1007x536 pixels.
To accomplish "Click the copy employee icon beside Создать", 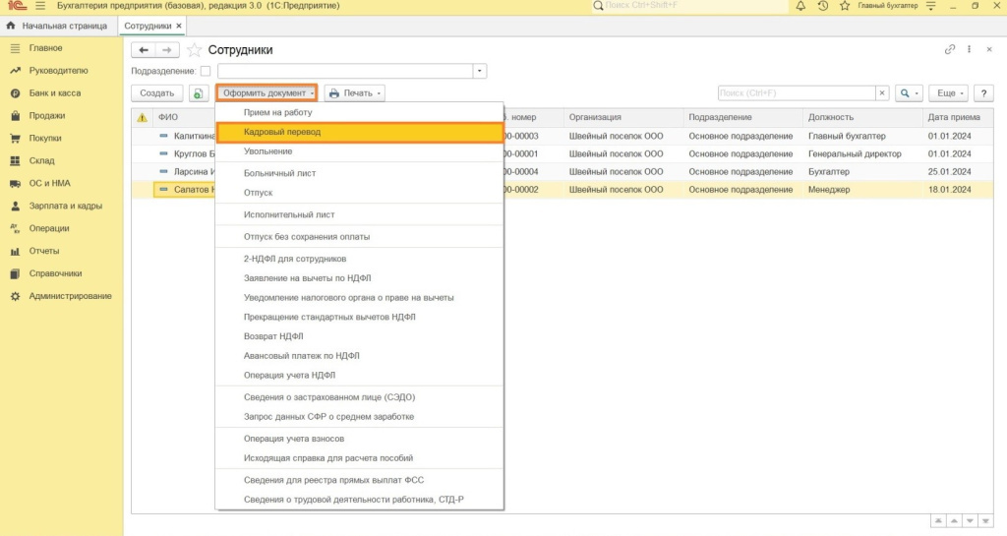I will [x=199, y=93].
